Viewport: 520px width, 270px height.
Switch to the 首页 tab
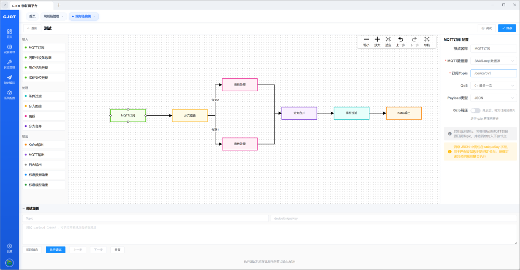(32, 16)
